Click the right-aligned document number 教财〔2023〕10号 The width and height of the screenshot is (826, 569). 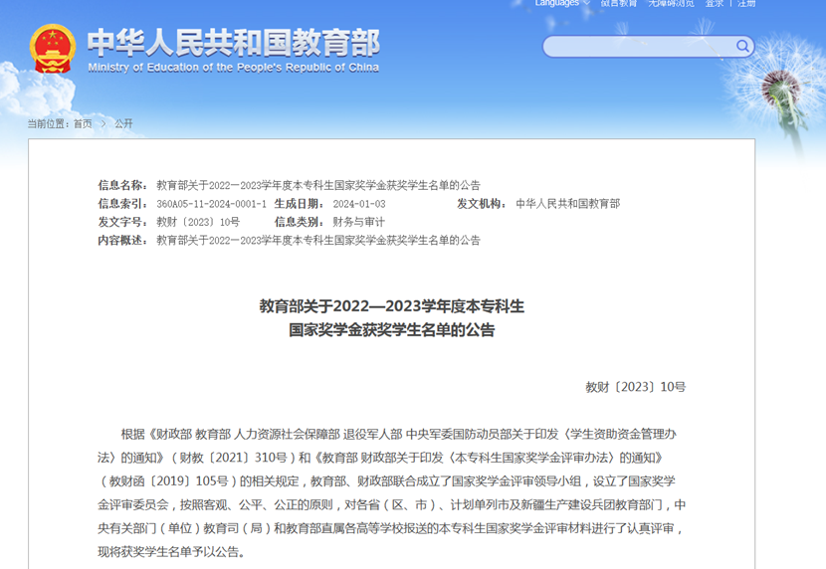tap(635, 387)
